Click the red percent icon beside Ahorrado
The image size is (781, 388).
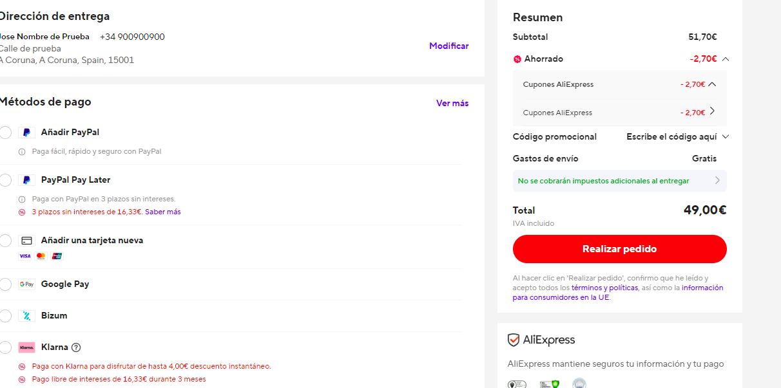(x=517, y=59)
